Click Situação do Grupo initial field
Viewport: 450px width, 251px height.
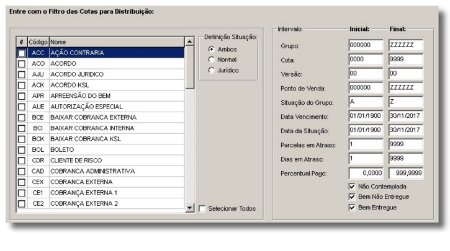(366, 102)
